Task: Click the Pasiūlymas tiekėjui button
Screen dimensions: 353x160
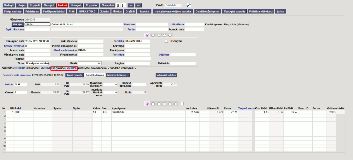Action: coord(54,11)
